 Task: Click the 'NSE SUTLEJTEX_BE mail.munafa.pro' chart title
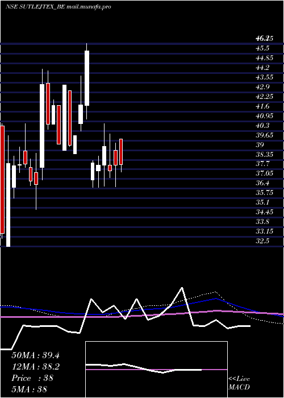tap(59, 7)
